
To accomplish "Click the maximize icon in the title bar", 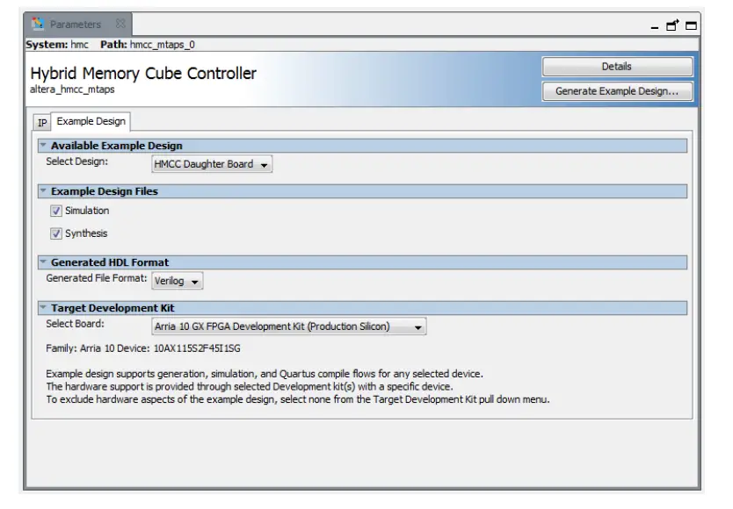I will tap(691, 25).
